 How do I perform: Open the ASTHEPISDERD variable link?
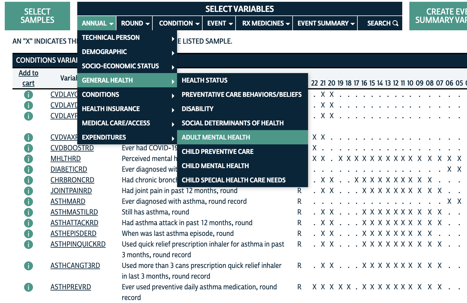[73, 233]
